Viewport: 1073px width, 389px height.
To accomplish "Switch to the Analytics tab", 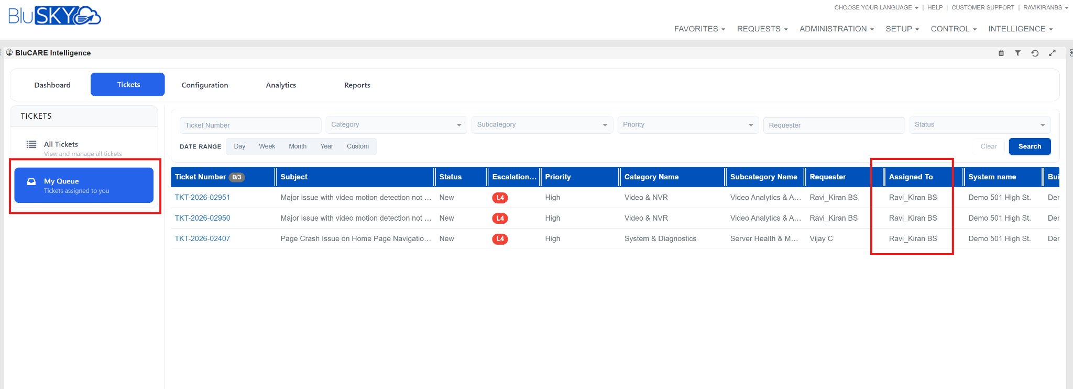I will point(281,85).
